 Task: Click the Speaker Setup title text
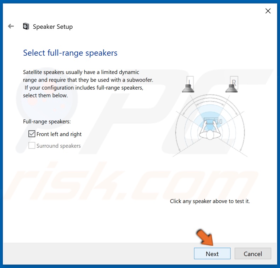53,27
